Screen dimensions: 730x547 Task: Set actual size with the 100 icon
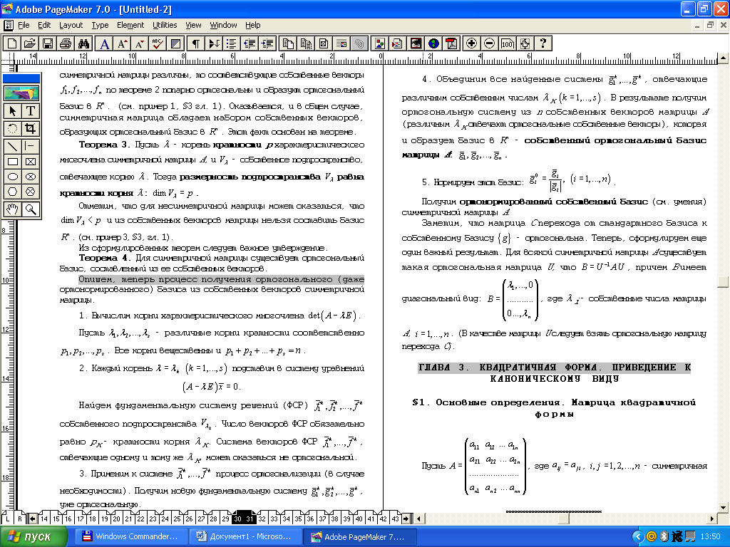[507, 43]
